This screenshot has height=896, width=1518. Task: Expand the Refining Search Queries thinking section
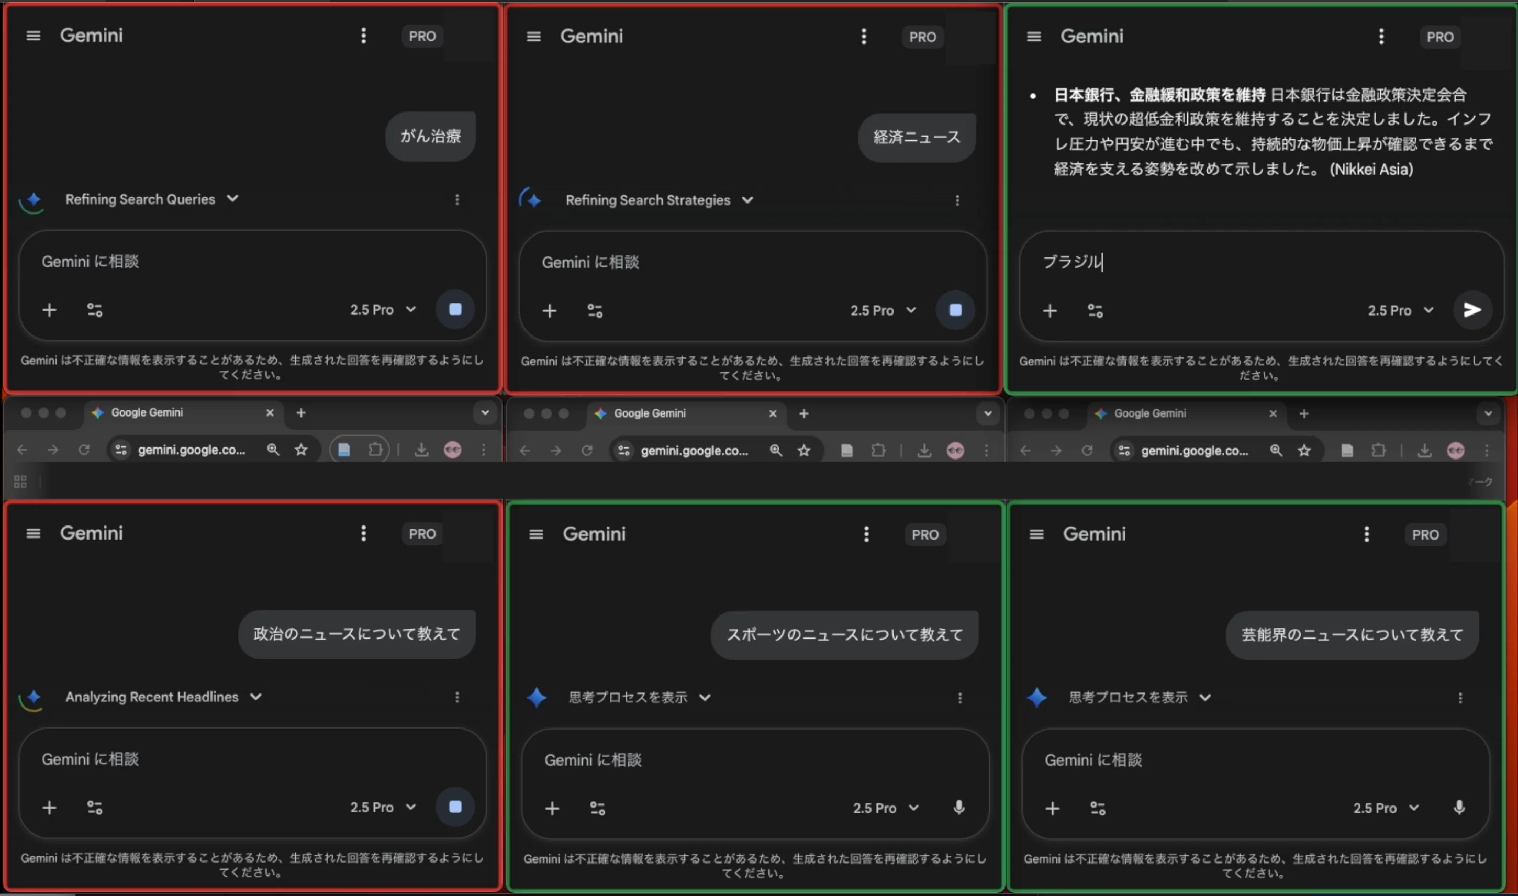(x=152, y=199)
